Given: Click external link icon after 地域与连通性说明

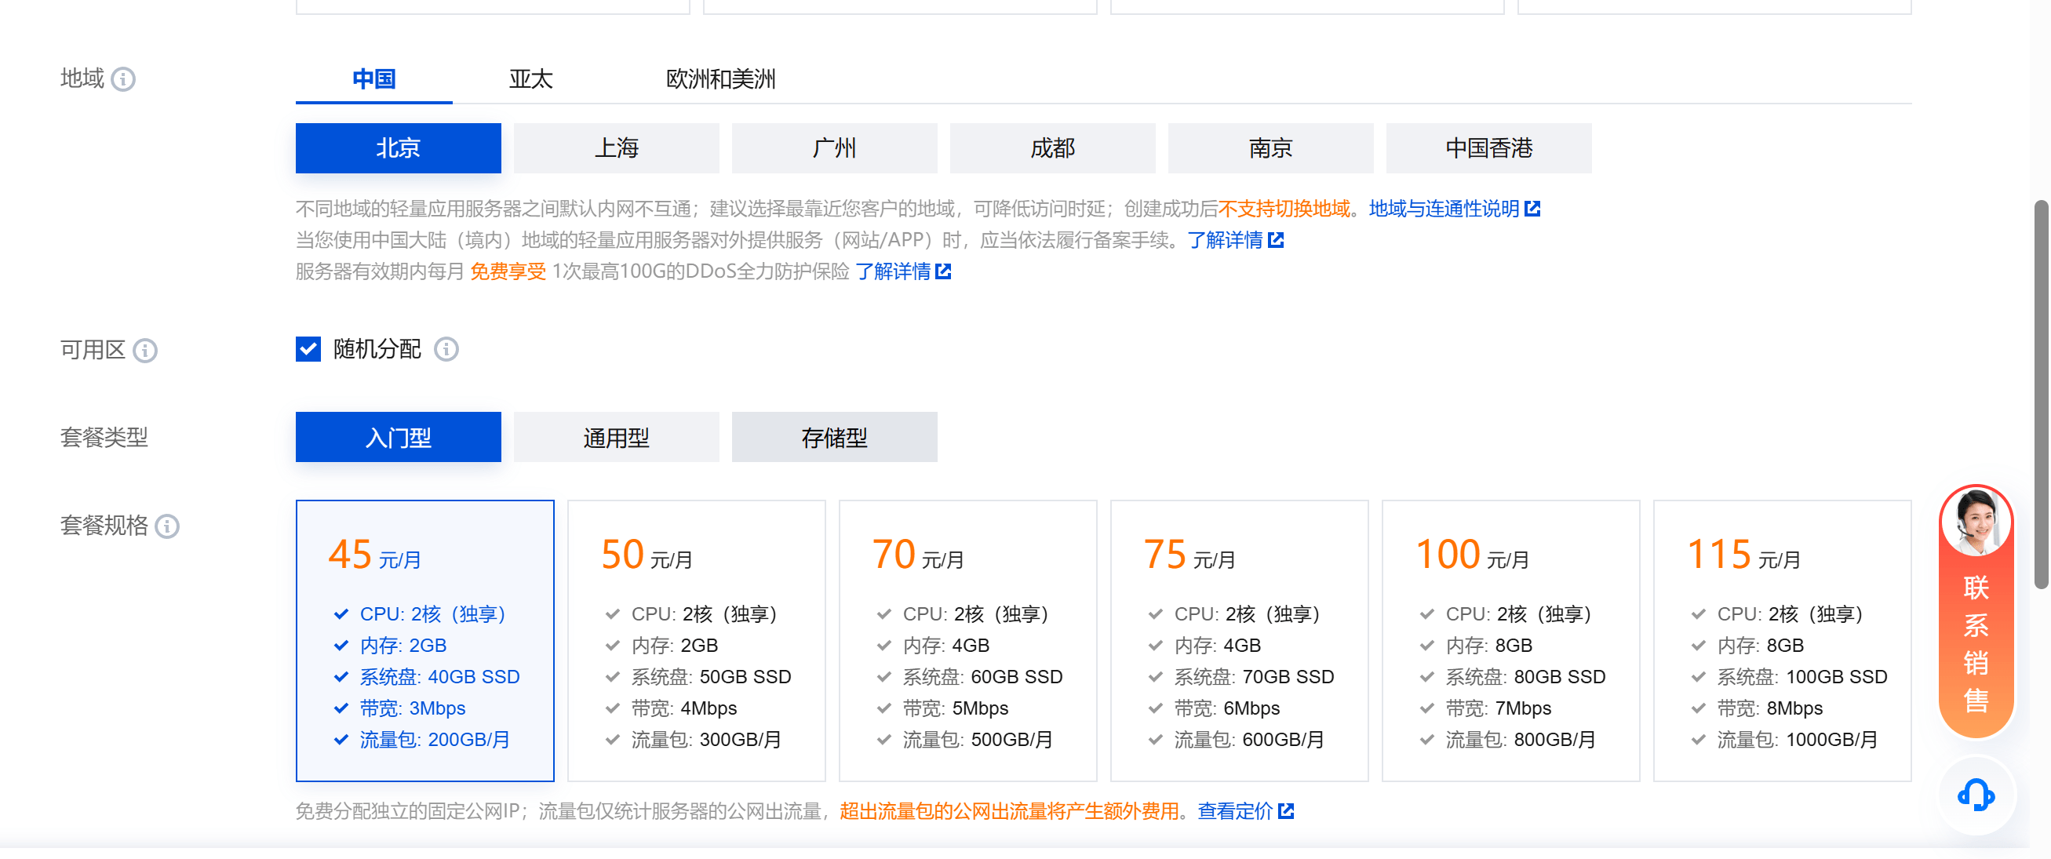Looking at the screenshot, I should pyautogui.click(x=1533, y=208).
